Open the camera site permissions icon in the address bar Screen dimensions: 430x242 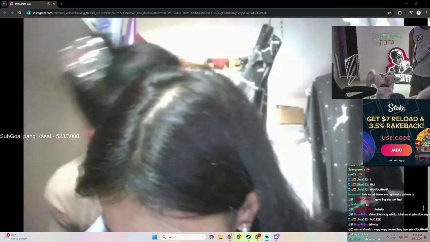[x=29, y=13]
